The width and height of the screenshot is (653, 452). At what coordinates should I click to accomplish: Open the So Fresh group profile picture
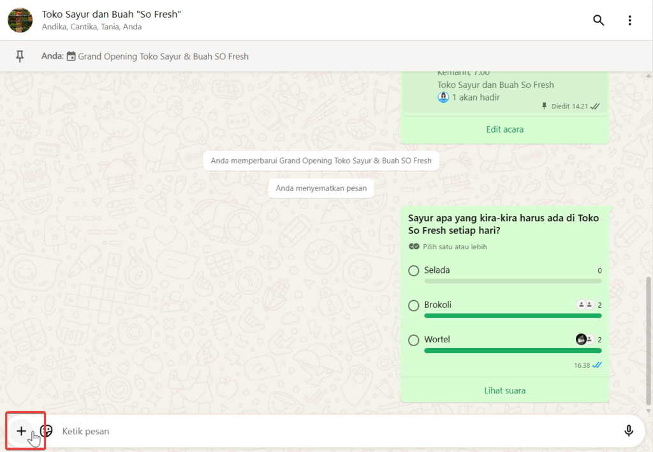click(x=20, y=20)
